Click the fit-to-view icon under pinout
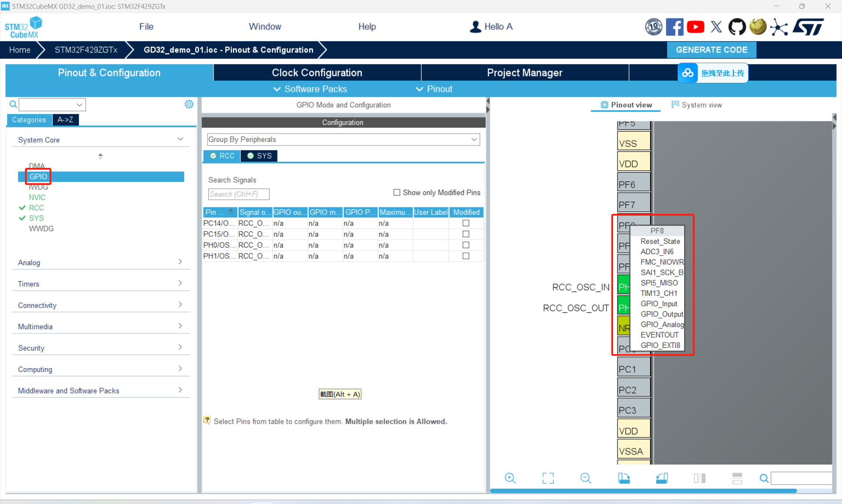This screenshot has height=504, width=842. click(x=548, y=478)
